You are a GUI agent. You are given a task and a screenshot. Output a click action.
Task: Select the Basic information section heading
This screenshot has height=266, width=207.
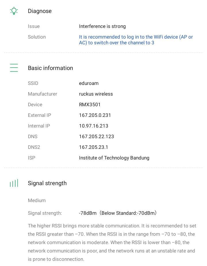(x=50, y=68)
